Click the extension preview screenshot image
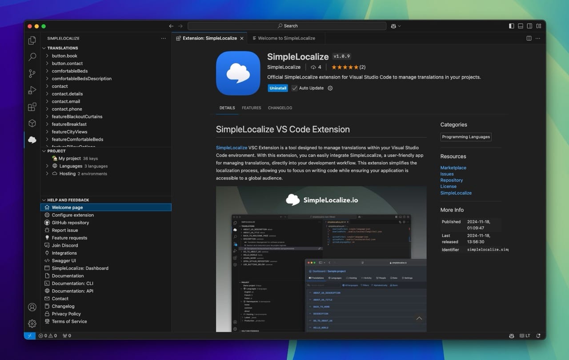Image resolution: width=569 pixels, height=360 pixels. [321, 259]
